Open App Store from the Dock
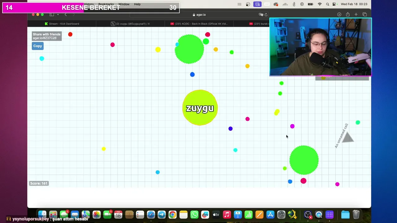The image size is (397, 223). pos(270,215)
